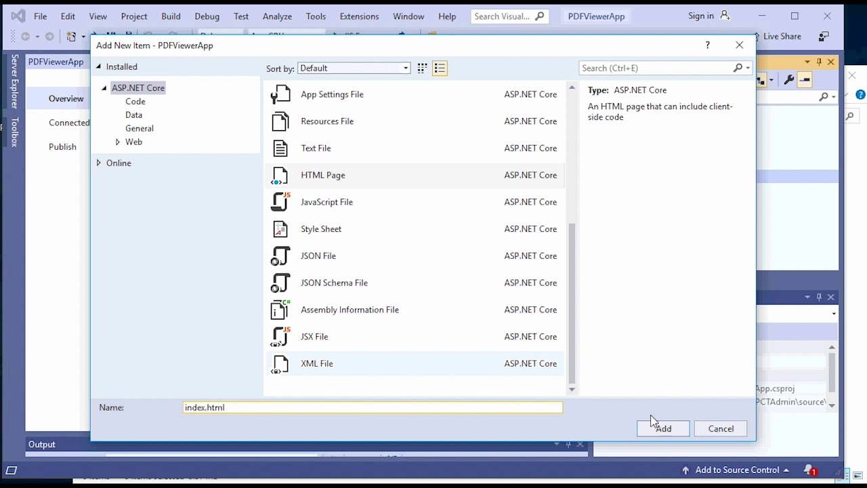
Task: Click the Cancel button
Action: tap(721, 428)
